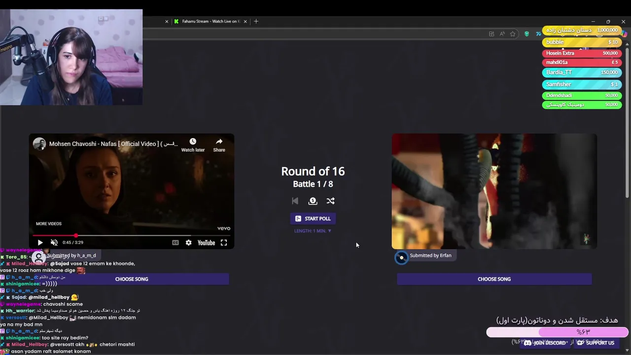Click the Toro_85 chat username
This screenshot has height=355, width=631.
pyautogui.click(x=17, y=257)
